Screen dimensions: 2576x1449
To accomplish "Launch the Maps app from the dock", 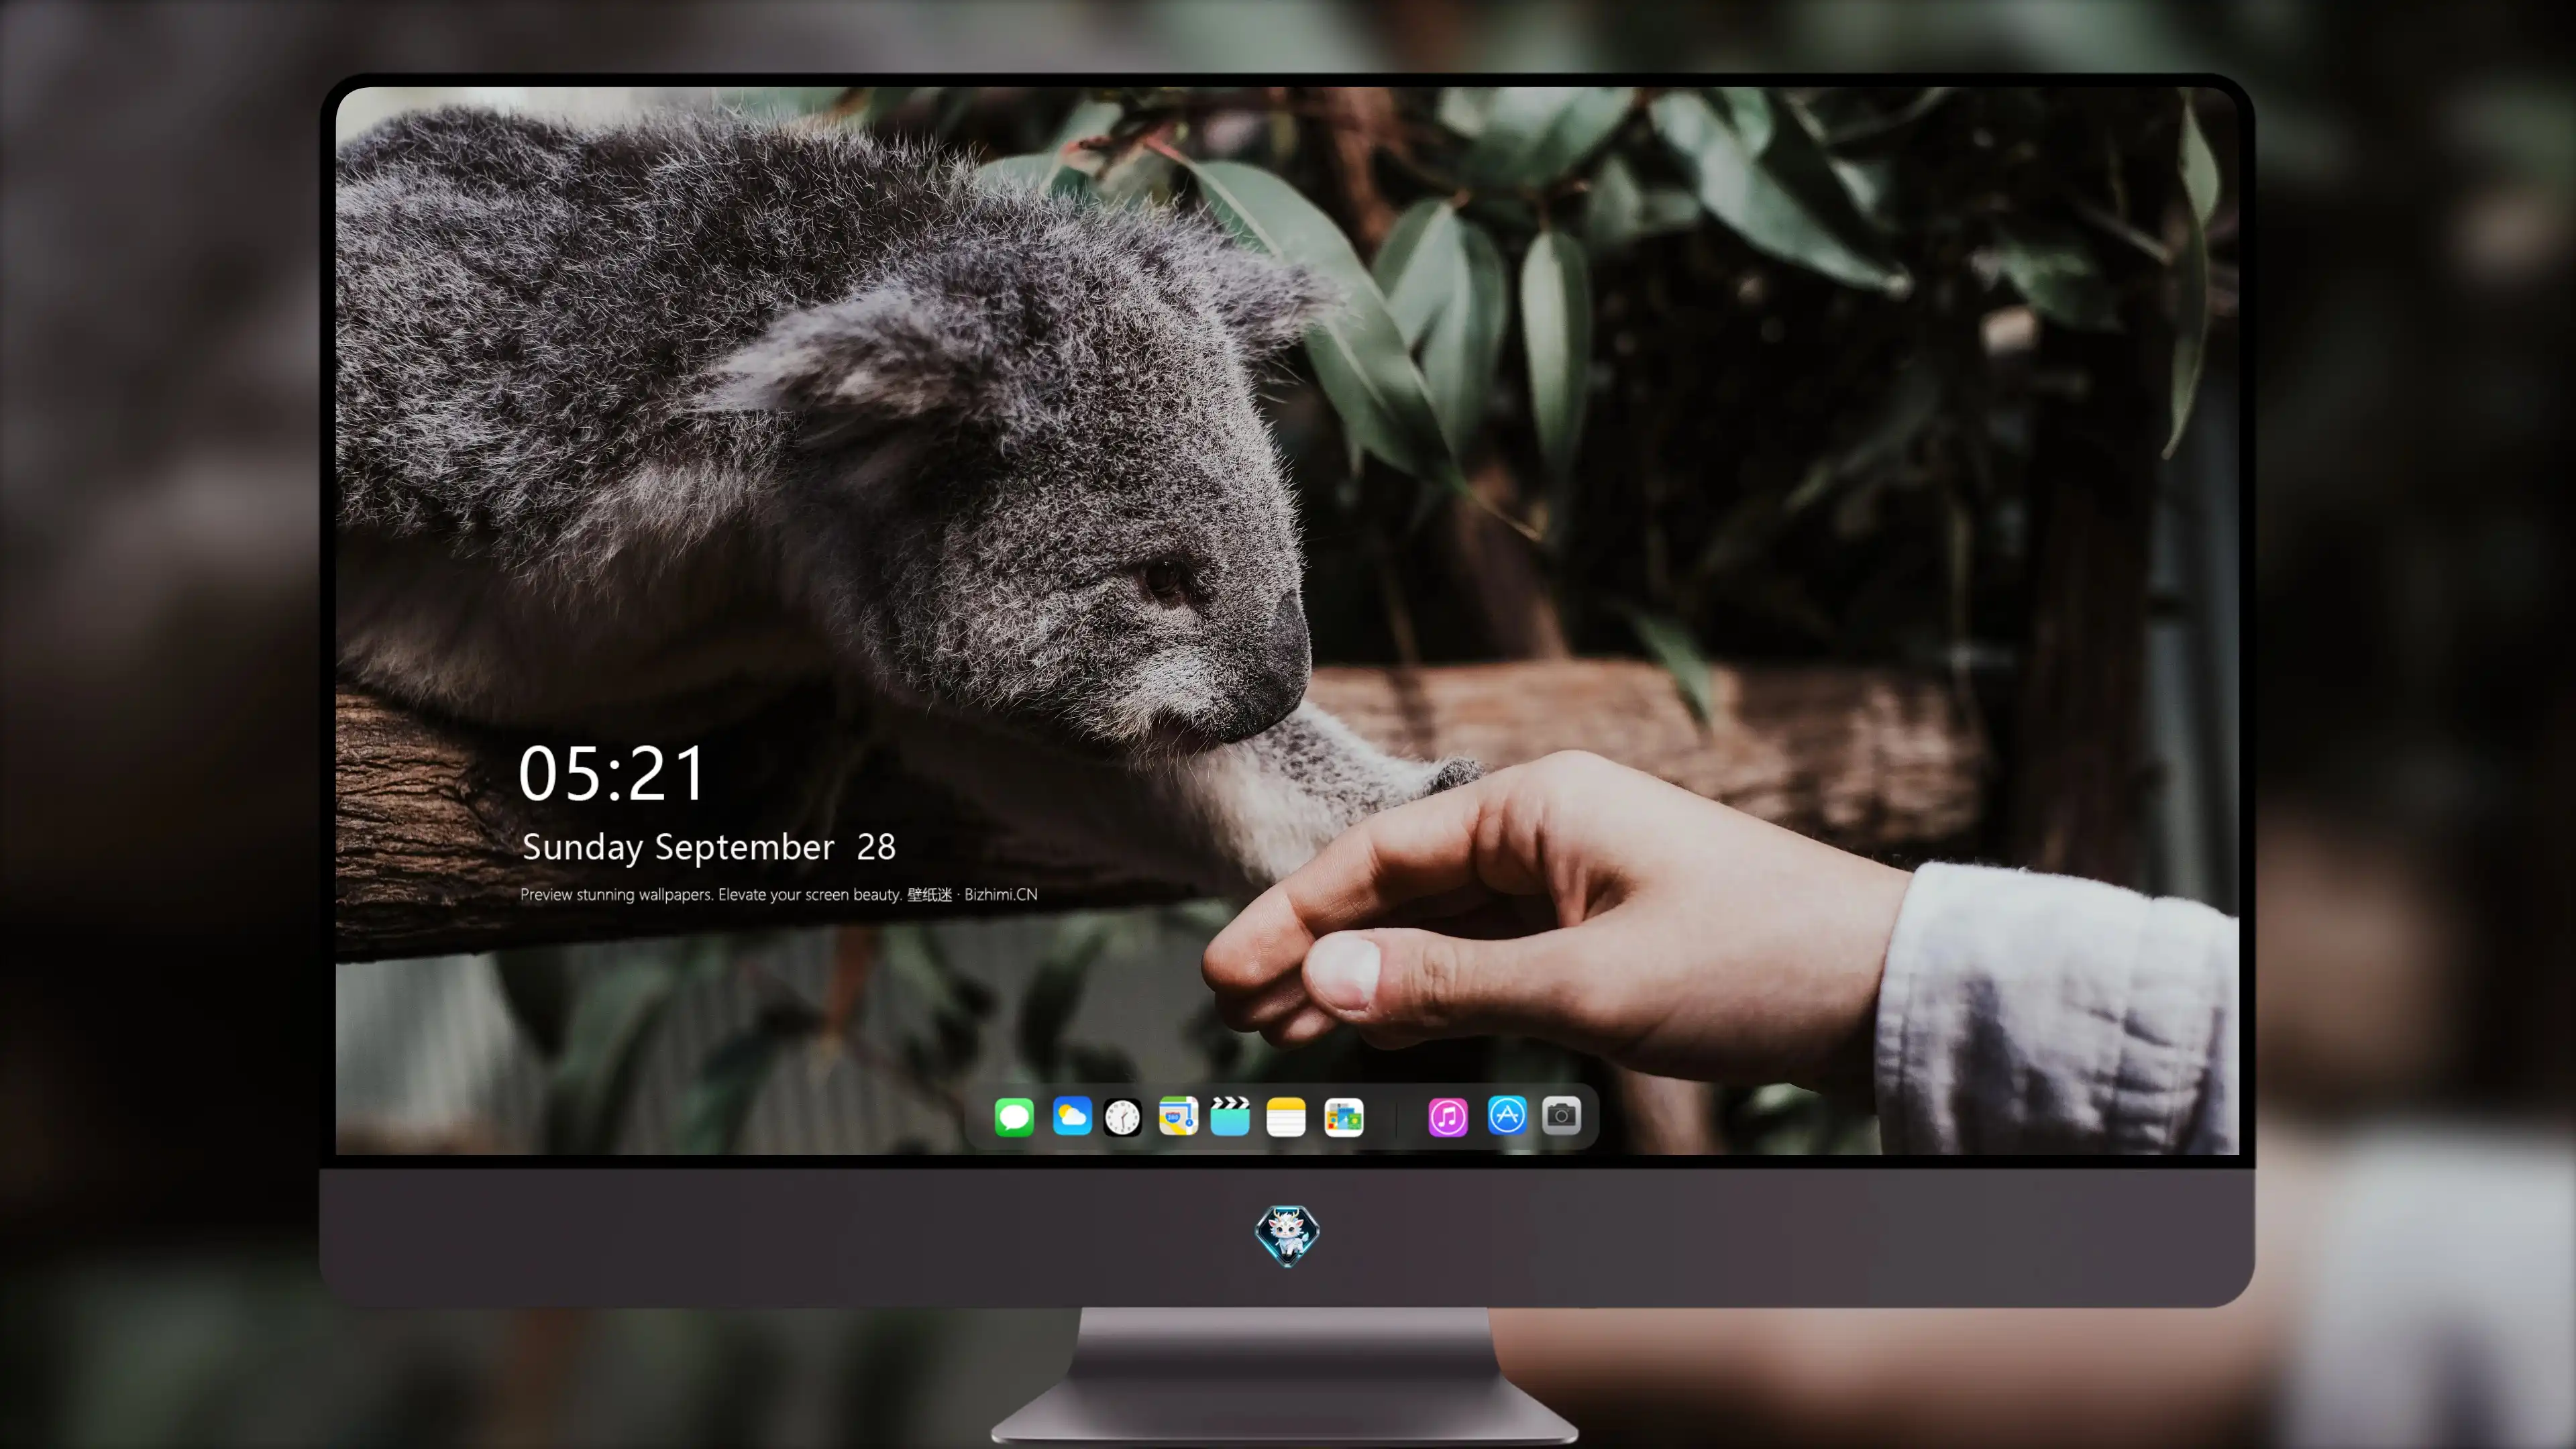I will tap(1178, 1116).
